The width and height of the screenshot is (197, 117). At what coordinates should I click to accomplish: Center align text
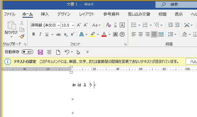coord(141,34)
